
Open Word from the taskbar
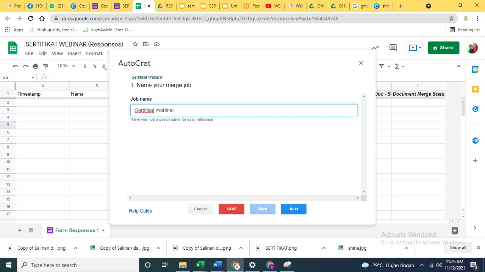(x=217, y=265)
